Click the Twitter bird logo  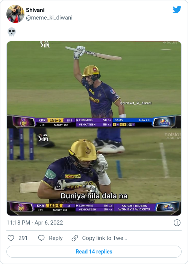coord(177,10)
